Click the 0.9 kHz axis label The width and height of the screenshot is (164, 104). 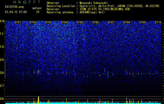(x=2, y=60)
